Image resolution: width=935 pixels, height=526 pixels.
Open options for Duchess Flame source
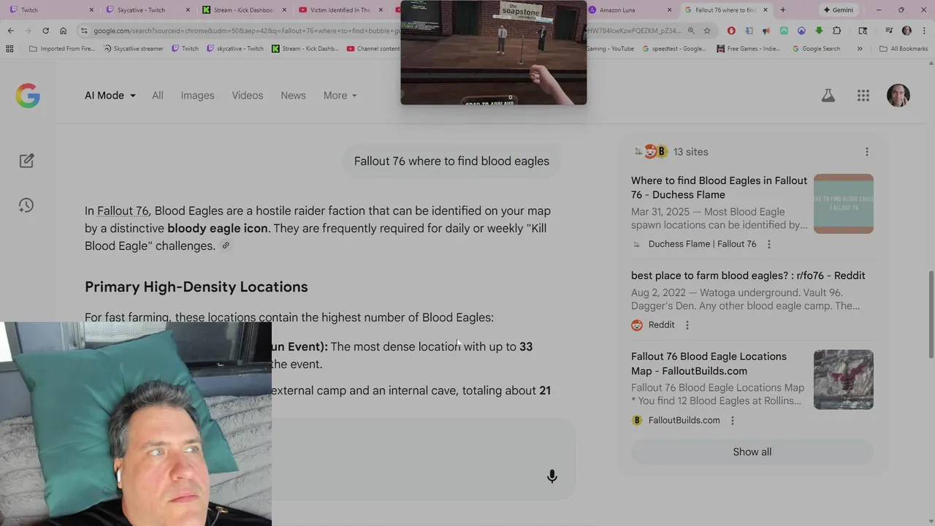tap(768, 244)
